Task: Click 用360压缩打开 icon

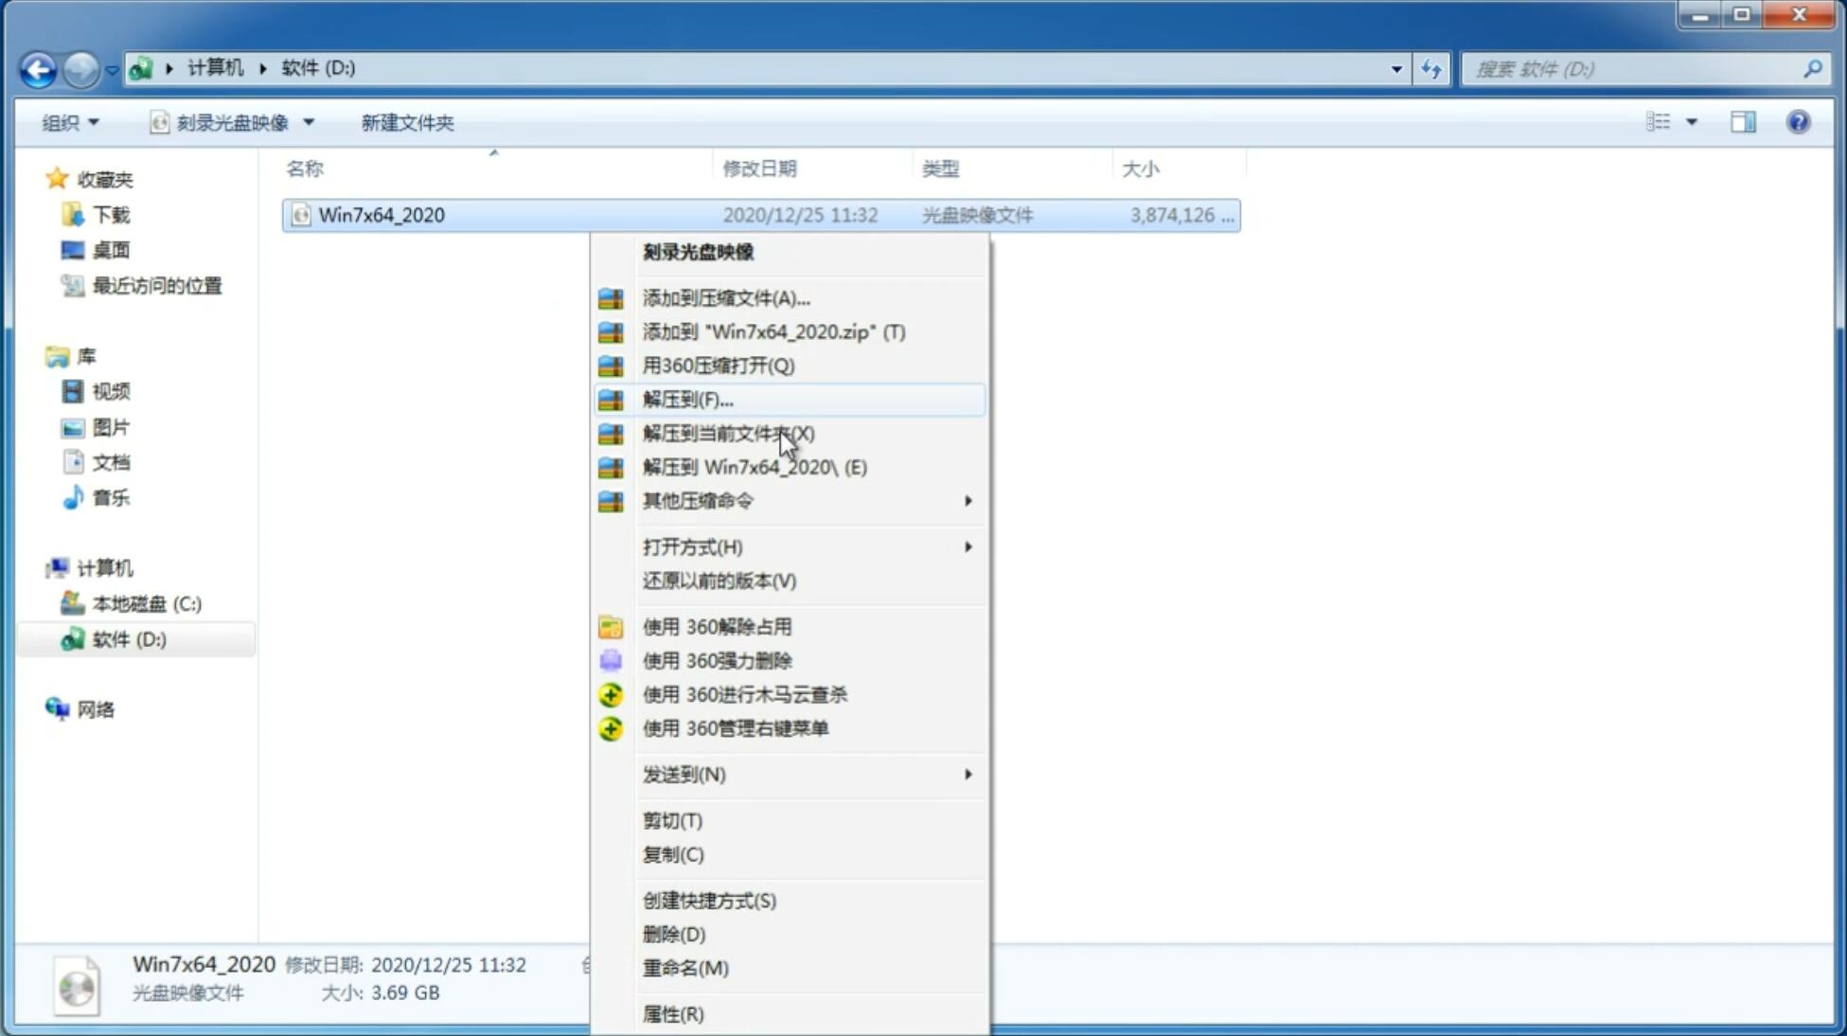Action: coord(609,365)
